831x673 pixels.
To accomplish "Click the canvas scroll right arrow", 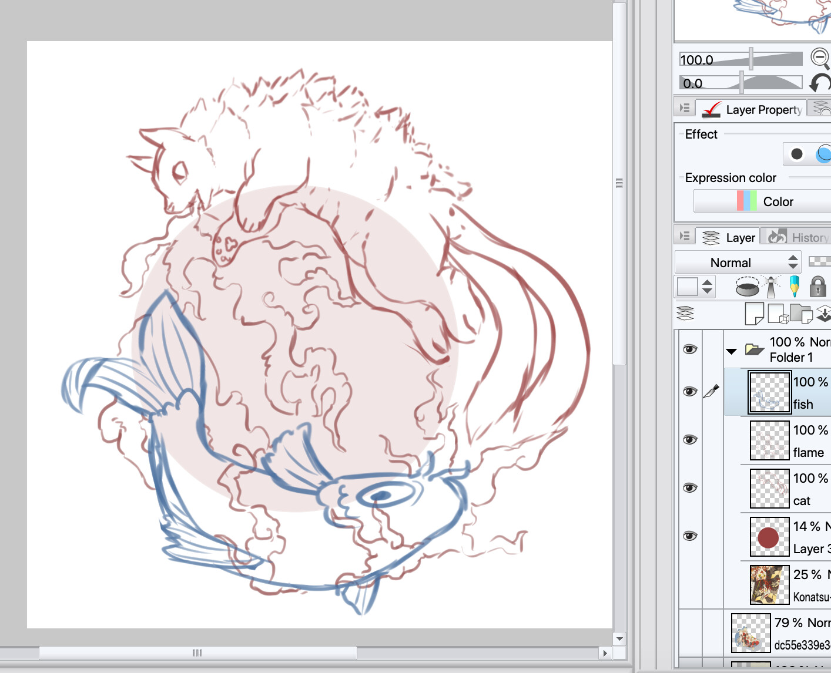I will pyautogui.click(x=605, y=652).
